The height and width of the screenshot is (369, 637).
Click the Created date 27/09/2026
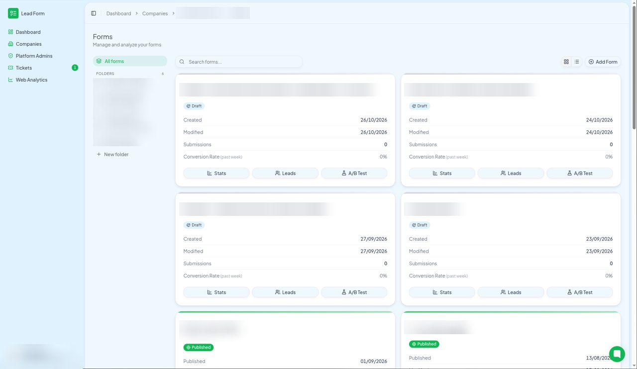coord(374,239)
